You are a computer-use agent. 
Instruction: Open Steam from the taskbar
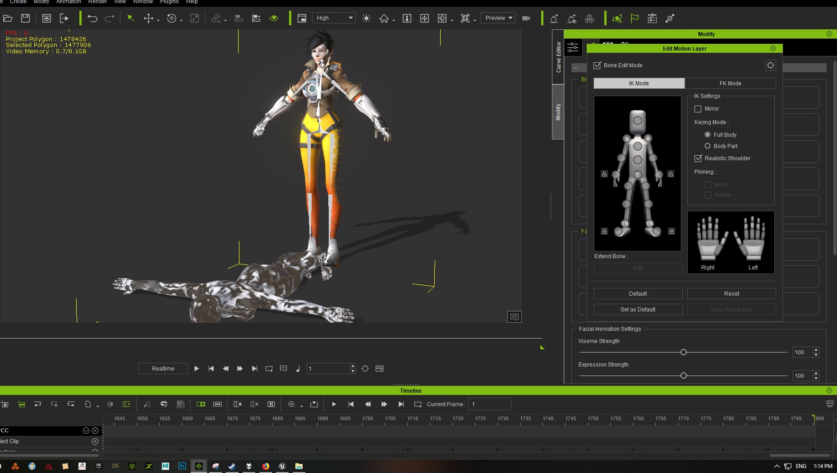[232, 466]
